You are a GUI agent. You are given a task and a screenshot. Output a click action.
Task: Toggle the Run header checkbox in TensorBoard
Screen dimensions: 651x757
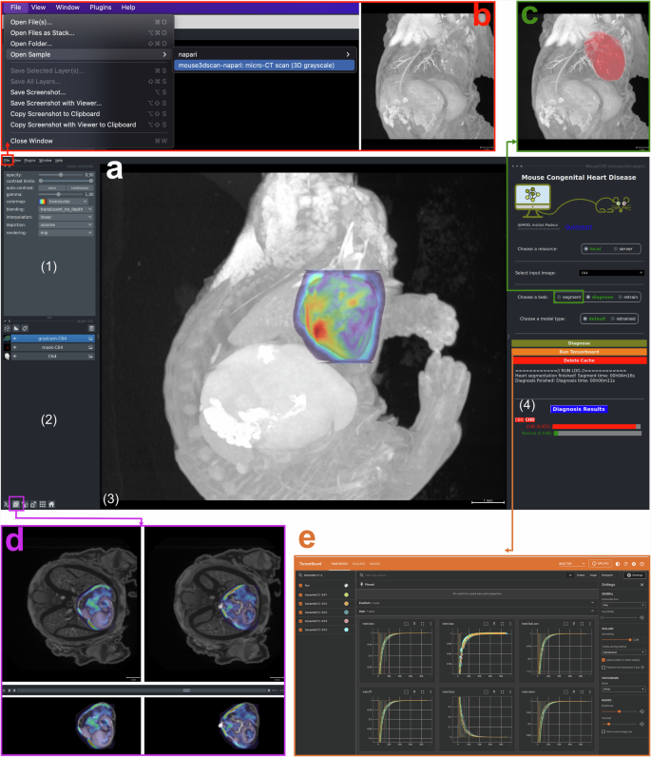[x=300, y=585]
